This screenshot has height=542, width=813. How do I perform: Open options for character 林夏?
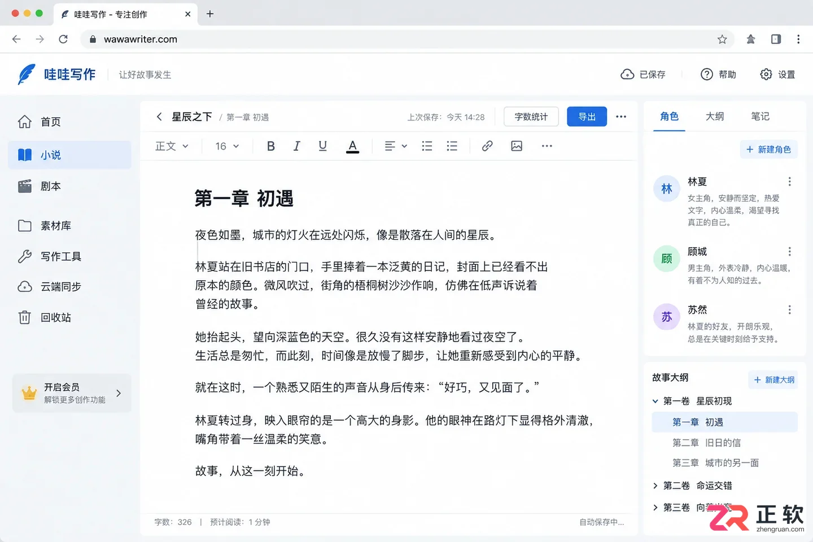coord(789,181)
